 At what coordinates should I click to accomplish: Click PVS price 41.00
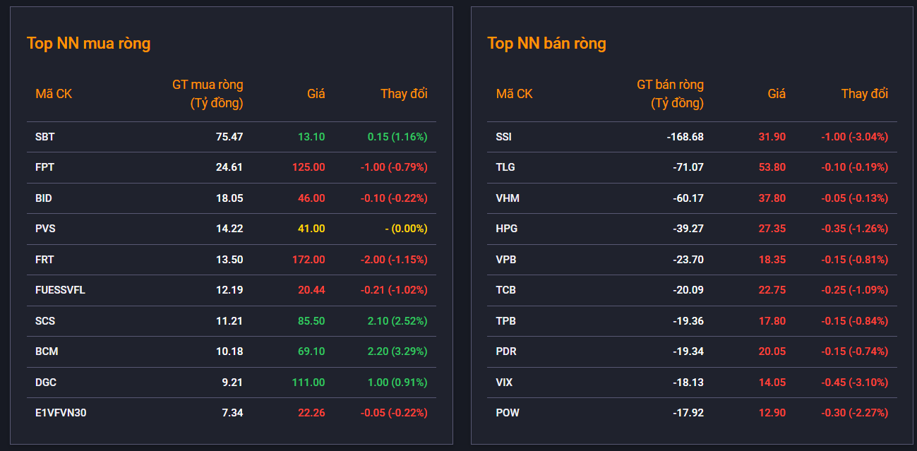(311, 229)
